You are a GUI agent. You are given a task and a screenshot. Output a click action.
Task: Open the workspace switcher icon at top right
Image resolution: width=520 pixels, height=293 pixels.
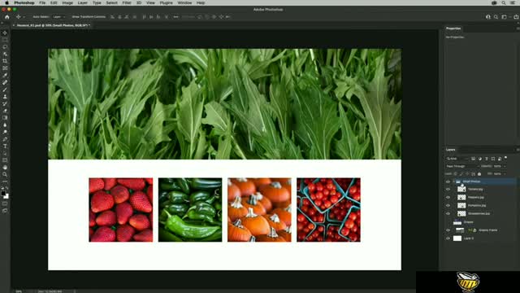click(504, 17)
